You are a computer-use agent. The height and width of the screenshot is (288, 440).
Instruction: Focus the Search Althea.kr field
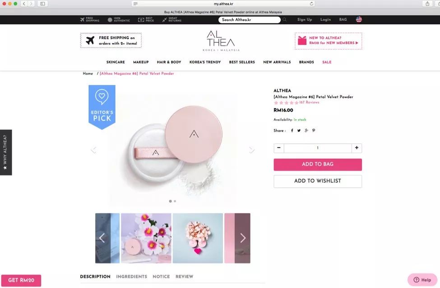[249, 20]
